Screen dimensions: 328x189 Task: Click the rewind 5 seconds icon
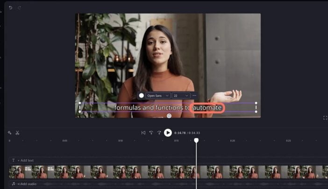click(151, 133)
